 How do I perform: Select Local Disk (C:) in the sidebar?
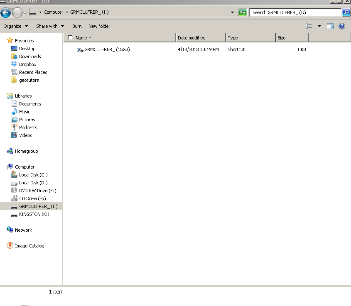[x=33, y=175]
